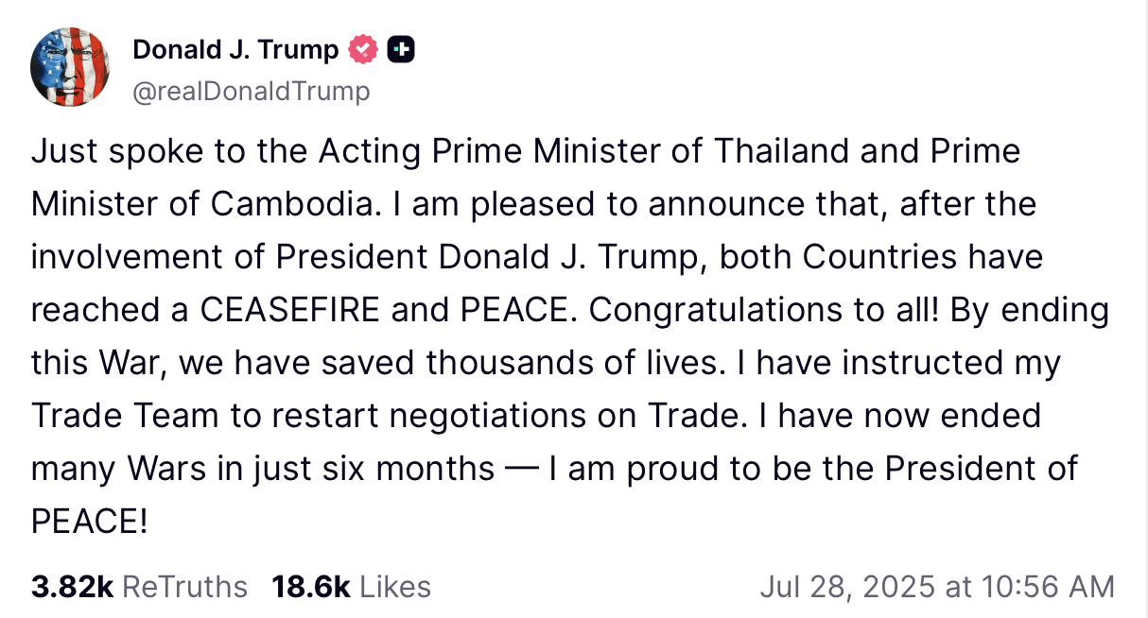Screen dimensions: 1148x618
Task: Click the red verified checkmark badge
Action: (x=363, y=49)
